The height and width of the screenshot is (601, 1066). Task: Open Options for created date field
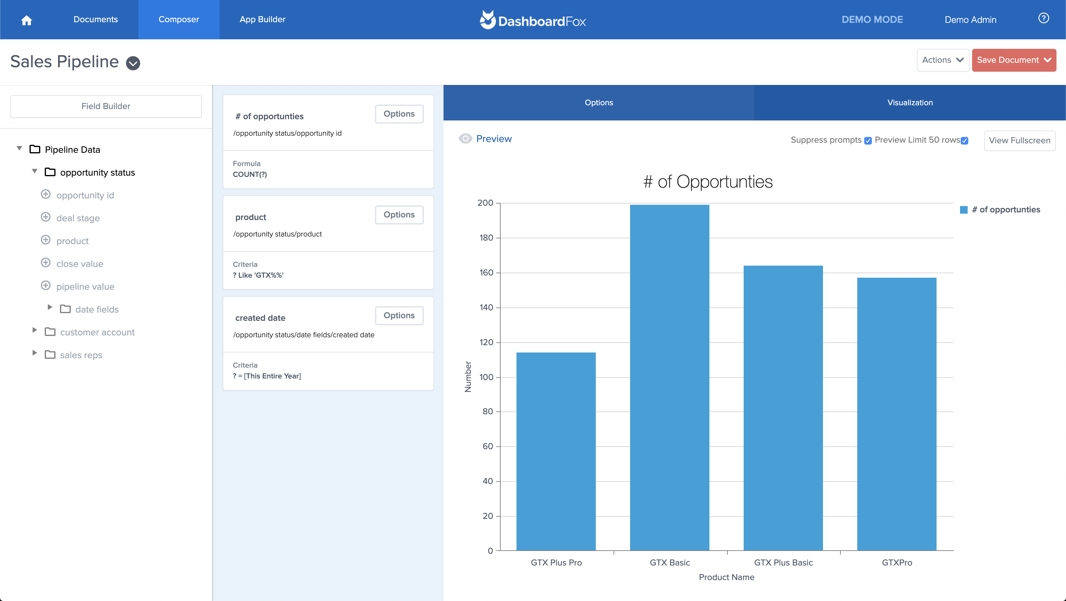[399, 315]
